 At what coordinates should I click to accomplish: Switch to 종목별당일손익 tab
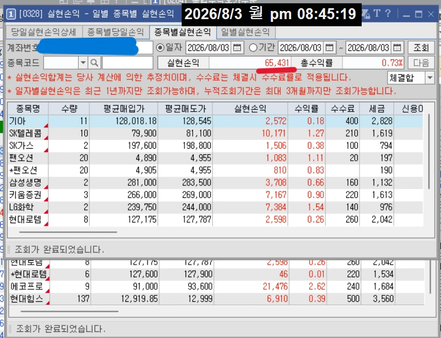115,32
